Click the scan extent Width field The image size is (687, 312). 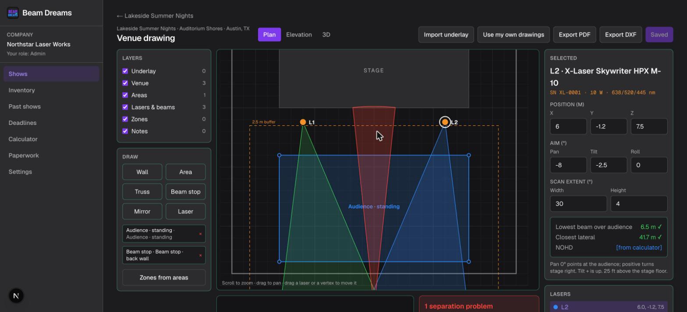click(578, 203)
